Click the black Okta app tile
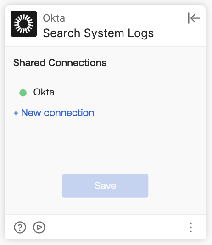212x245 pixels. click(24, 24)
